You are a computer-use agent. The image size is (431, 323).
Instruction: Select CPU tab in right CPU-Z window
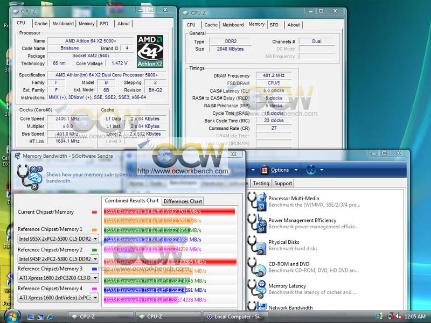coord(191,25)
